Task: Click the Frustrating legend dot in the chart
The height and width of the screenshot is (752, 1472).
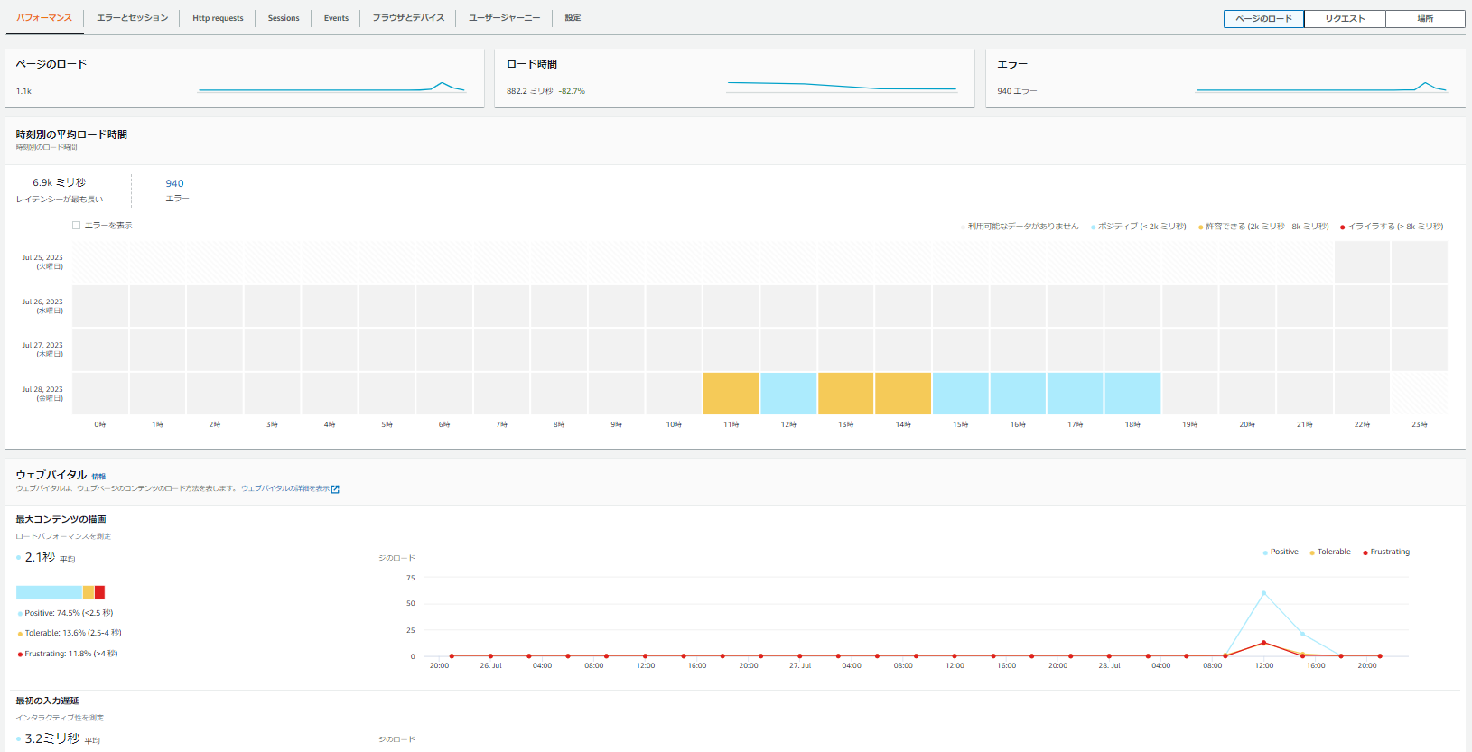Action: pos(1365,552)
